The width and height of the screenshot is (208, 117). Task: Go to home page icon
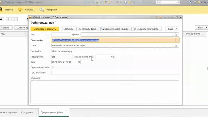point(1,19)
